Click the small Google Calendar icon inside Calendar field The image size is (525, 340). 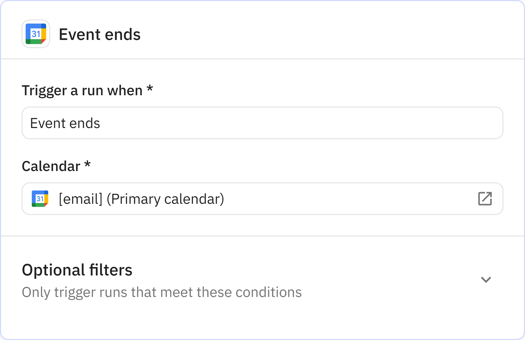pos(40,199)
